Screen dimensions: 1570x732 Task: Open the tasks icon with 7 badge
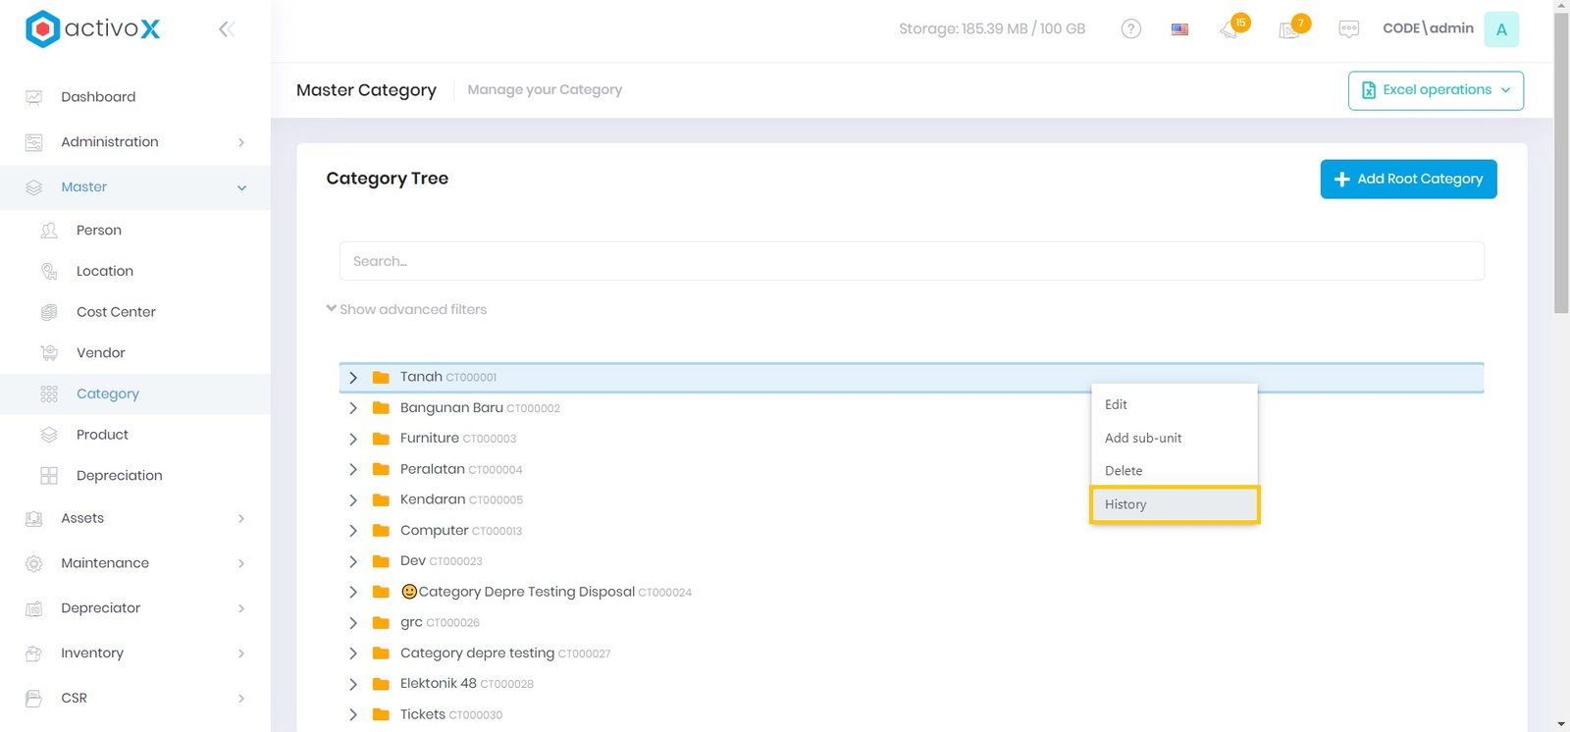click(1289, 29)
